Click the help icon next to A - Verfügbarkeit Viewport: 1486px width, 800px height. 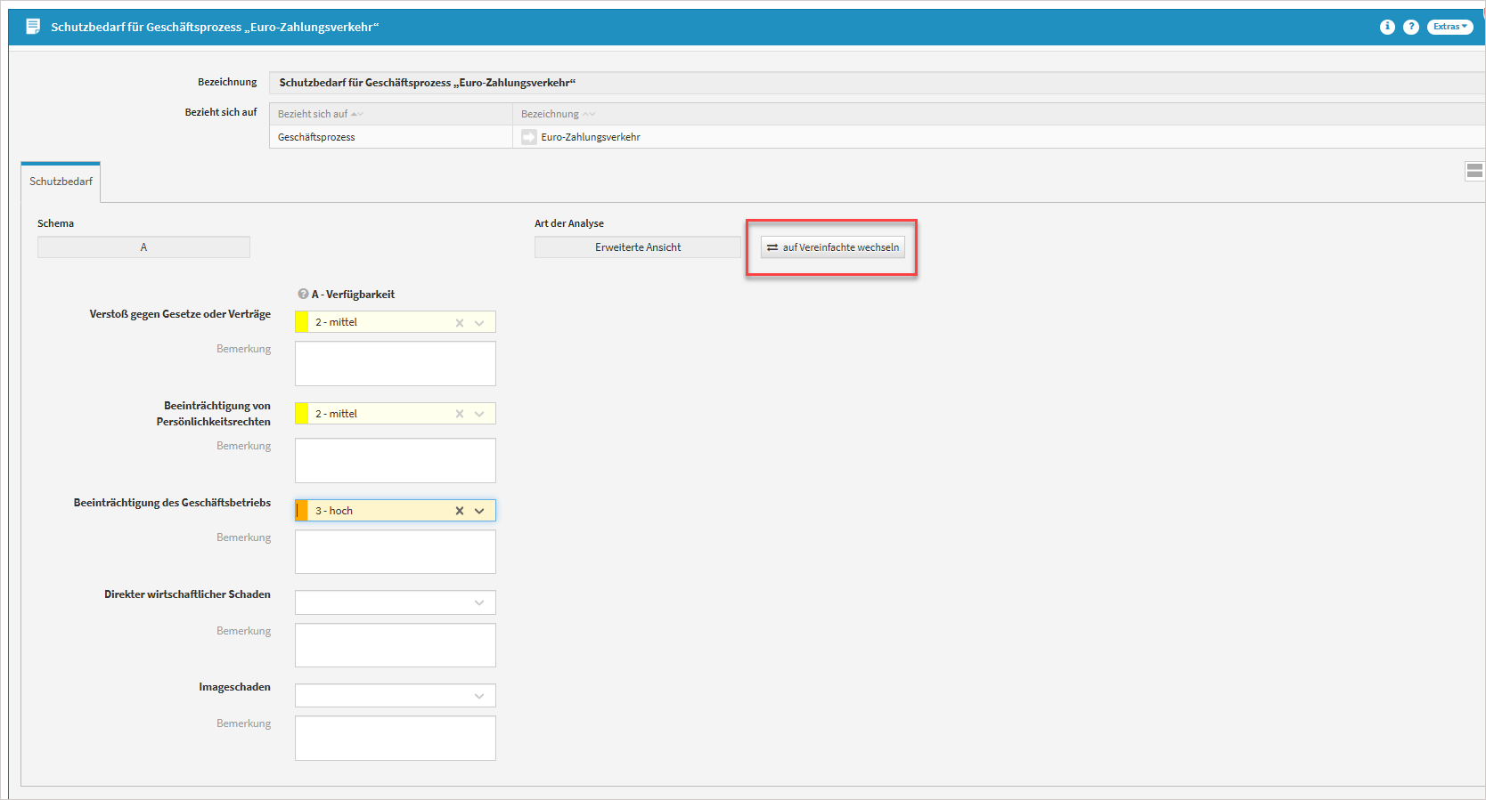(x=303, y=294)
